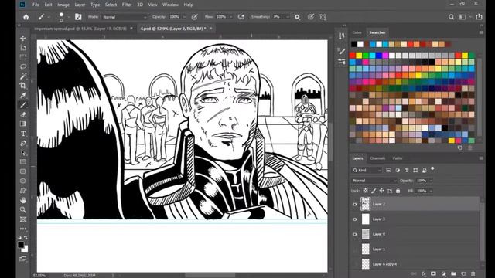Open the Edit Toolbar three-dots button

tap(23, 229)
